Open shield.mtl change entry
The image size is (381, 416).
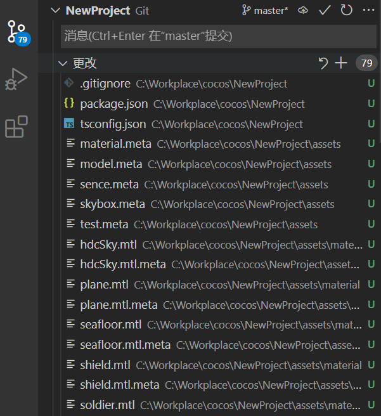point(220,365)
